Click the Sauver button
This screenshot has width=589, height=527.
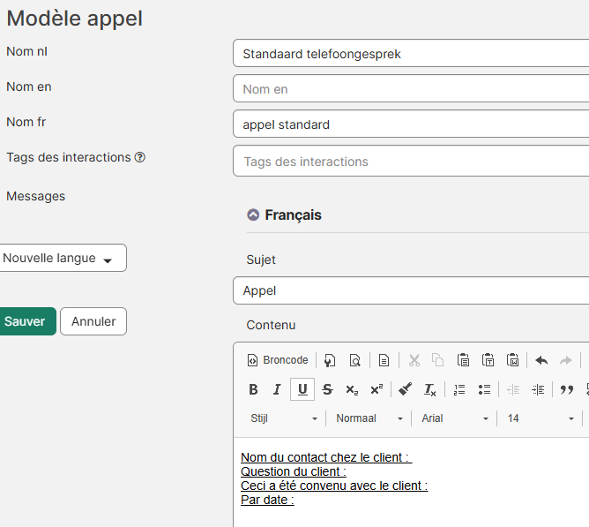pyautogui.click(x=25, y=321)
